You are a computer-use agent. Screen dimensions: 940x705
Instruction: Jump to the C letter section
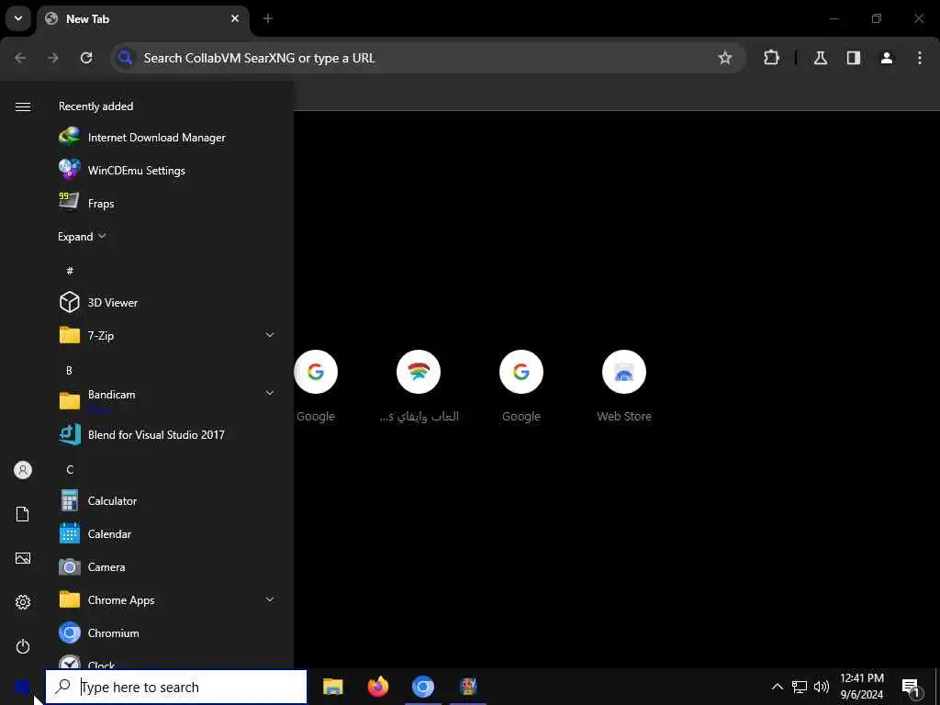coord(70,469)
